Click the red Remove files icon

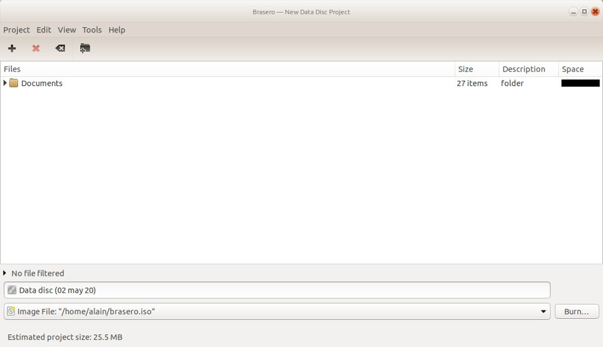pyautogui.click(x=36, y=48)
